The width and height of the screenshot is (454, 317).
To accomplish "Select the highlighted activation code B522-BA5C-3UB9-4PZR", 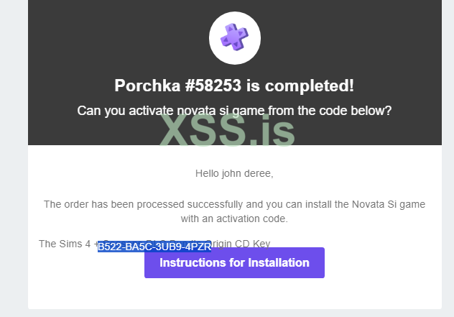I will coord(154,247).
